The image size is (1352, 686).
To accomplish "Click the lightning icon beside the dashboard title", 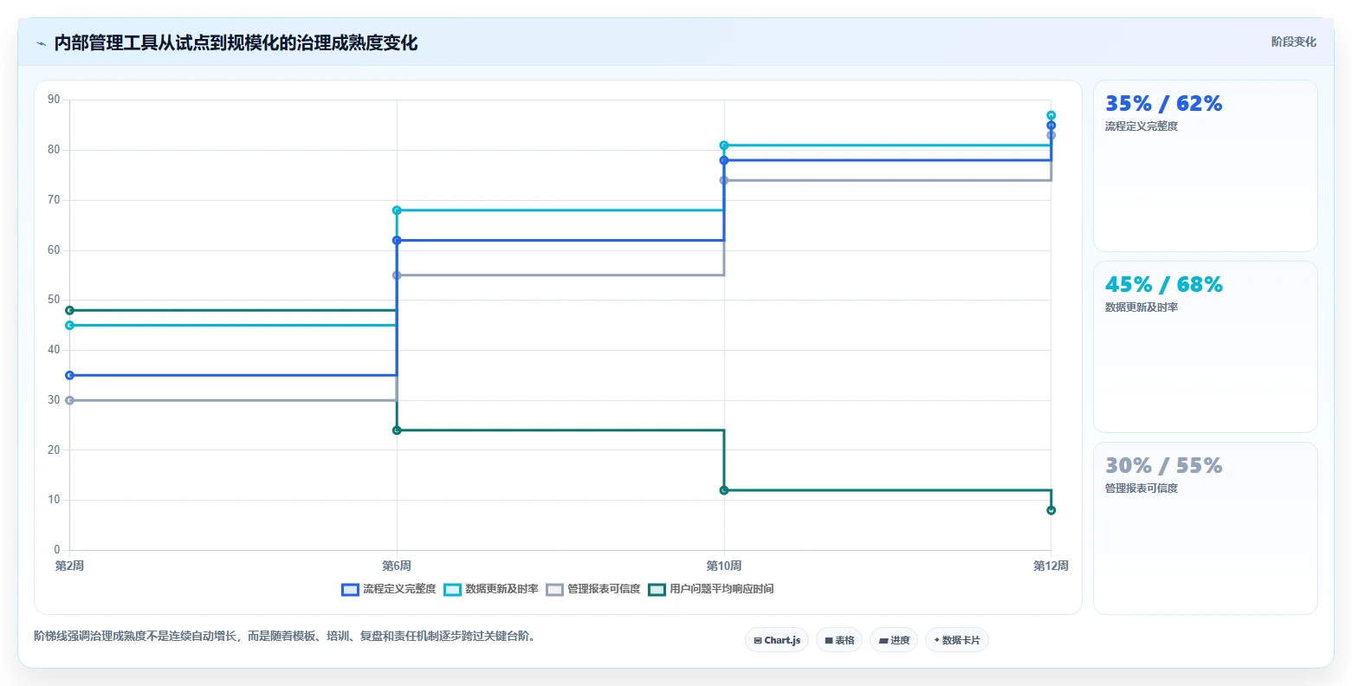I will click(42, 43).
